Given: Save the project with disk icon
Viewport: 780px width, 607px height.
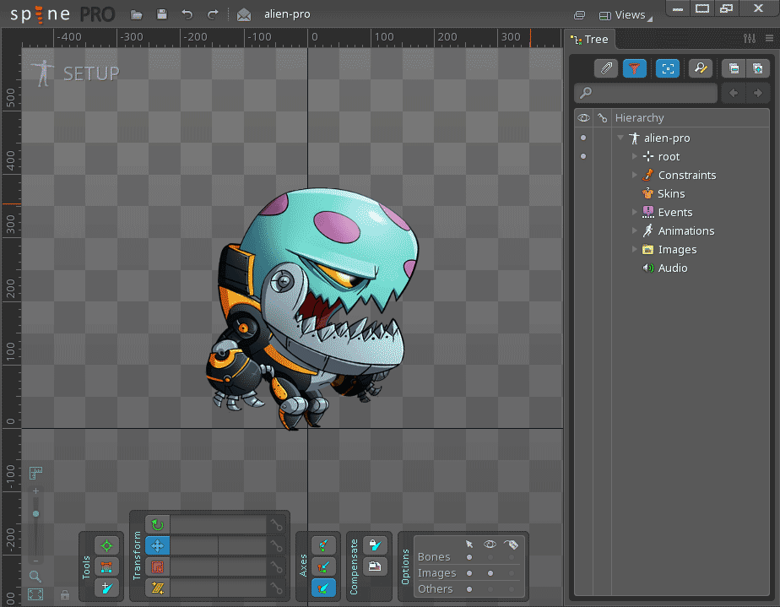Looking at the screenshot, I should 162,14.
